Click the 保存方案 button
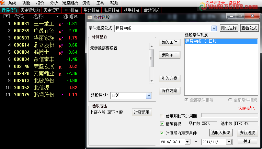Screen dimensions: 262x149 click(170, 91)
